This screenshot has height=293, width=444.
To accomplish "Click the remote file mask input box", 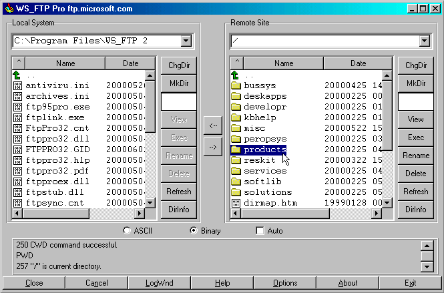I will 416,101.
